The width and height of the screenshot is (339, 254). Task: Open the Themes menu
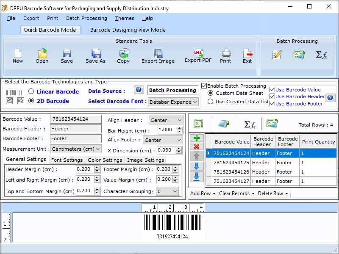tap(124, 18)
